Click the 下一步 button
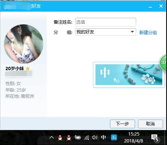This screenshot has width=167, height=145. click(x=122, y=124)
